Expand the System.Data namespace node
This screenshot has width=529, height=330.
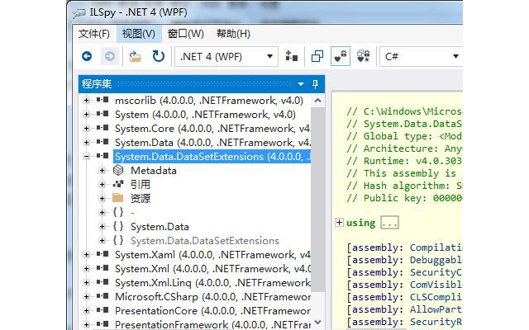coord(102,226)
